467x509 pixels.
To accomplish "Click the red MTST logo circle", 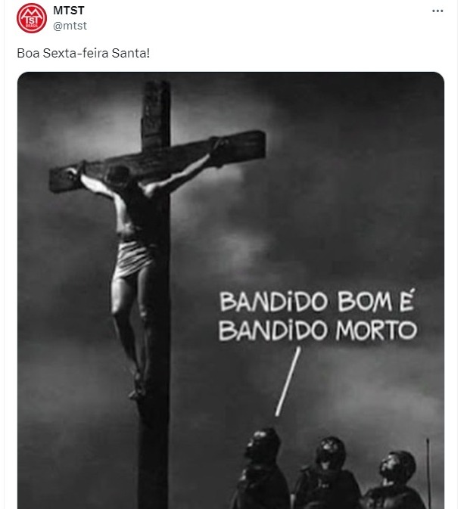I will 32,18.
